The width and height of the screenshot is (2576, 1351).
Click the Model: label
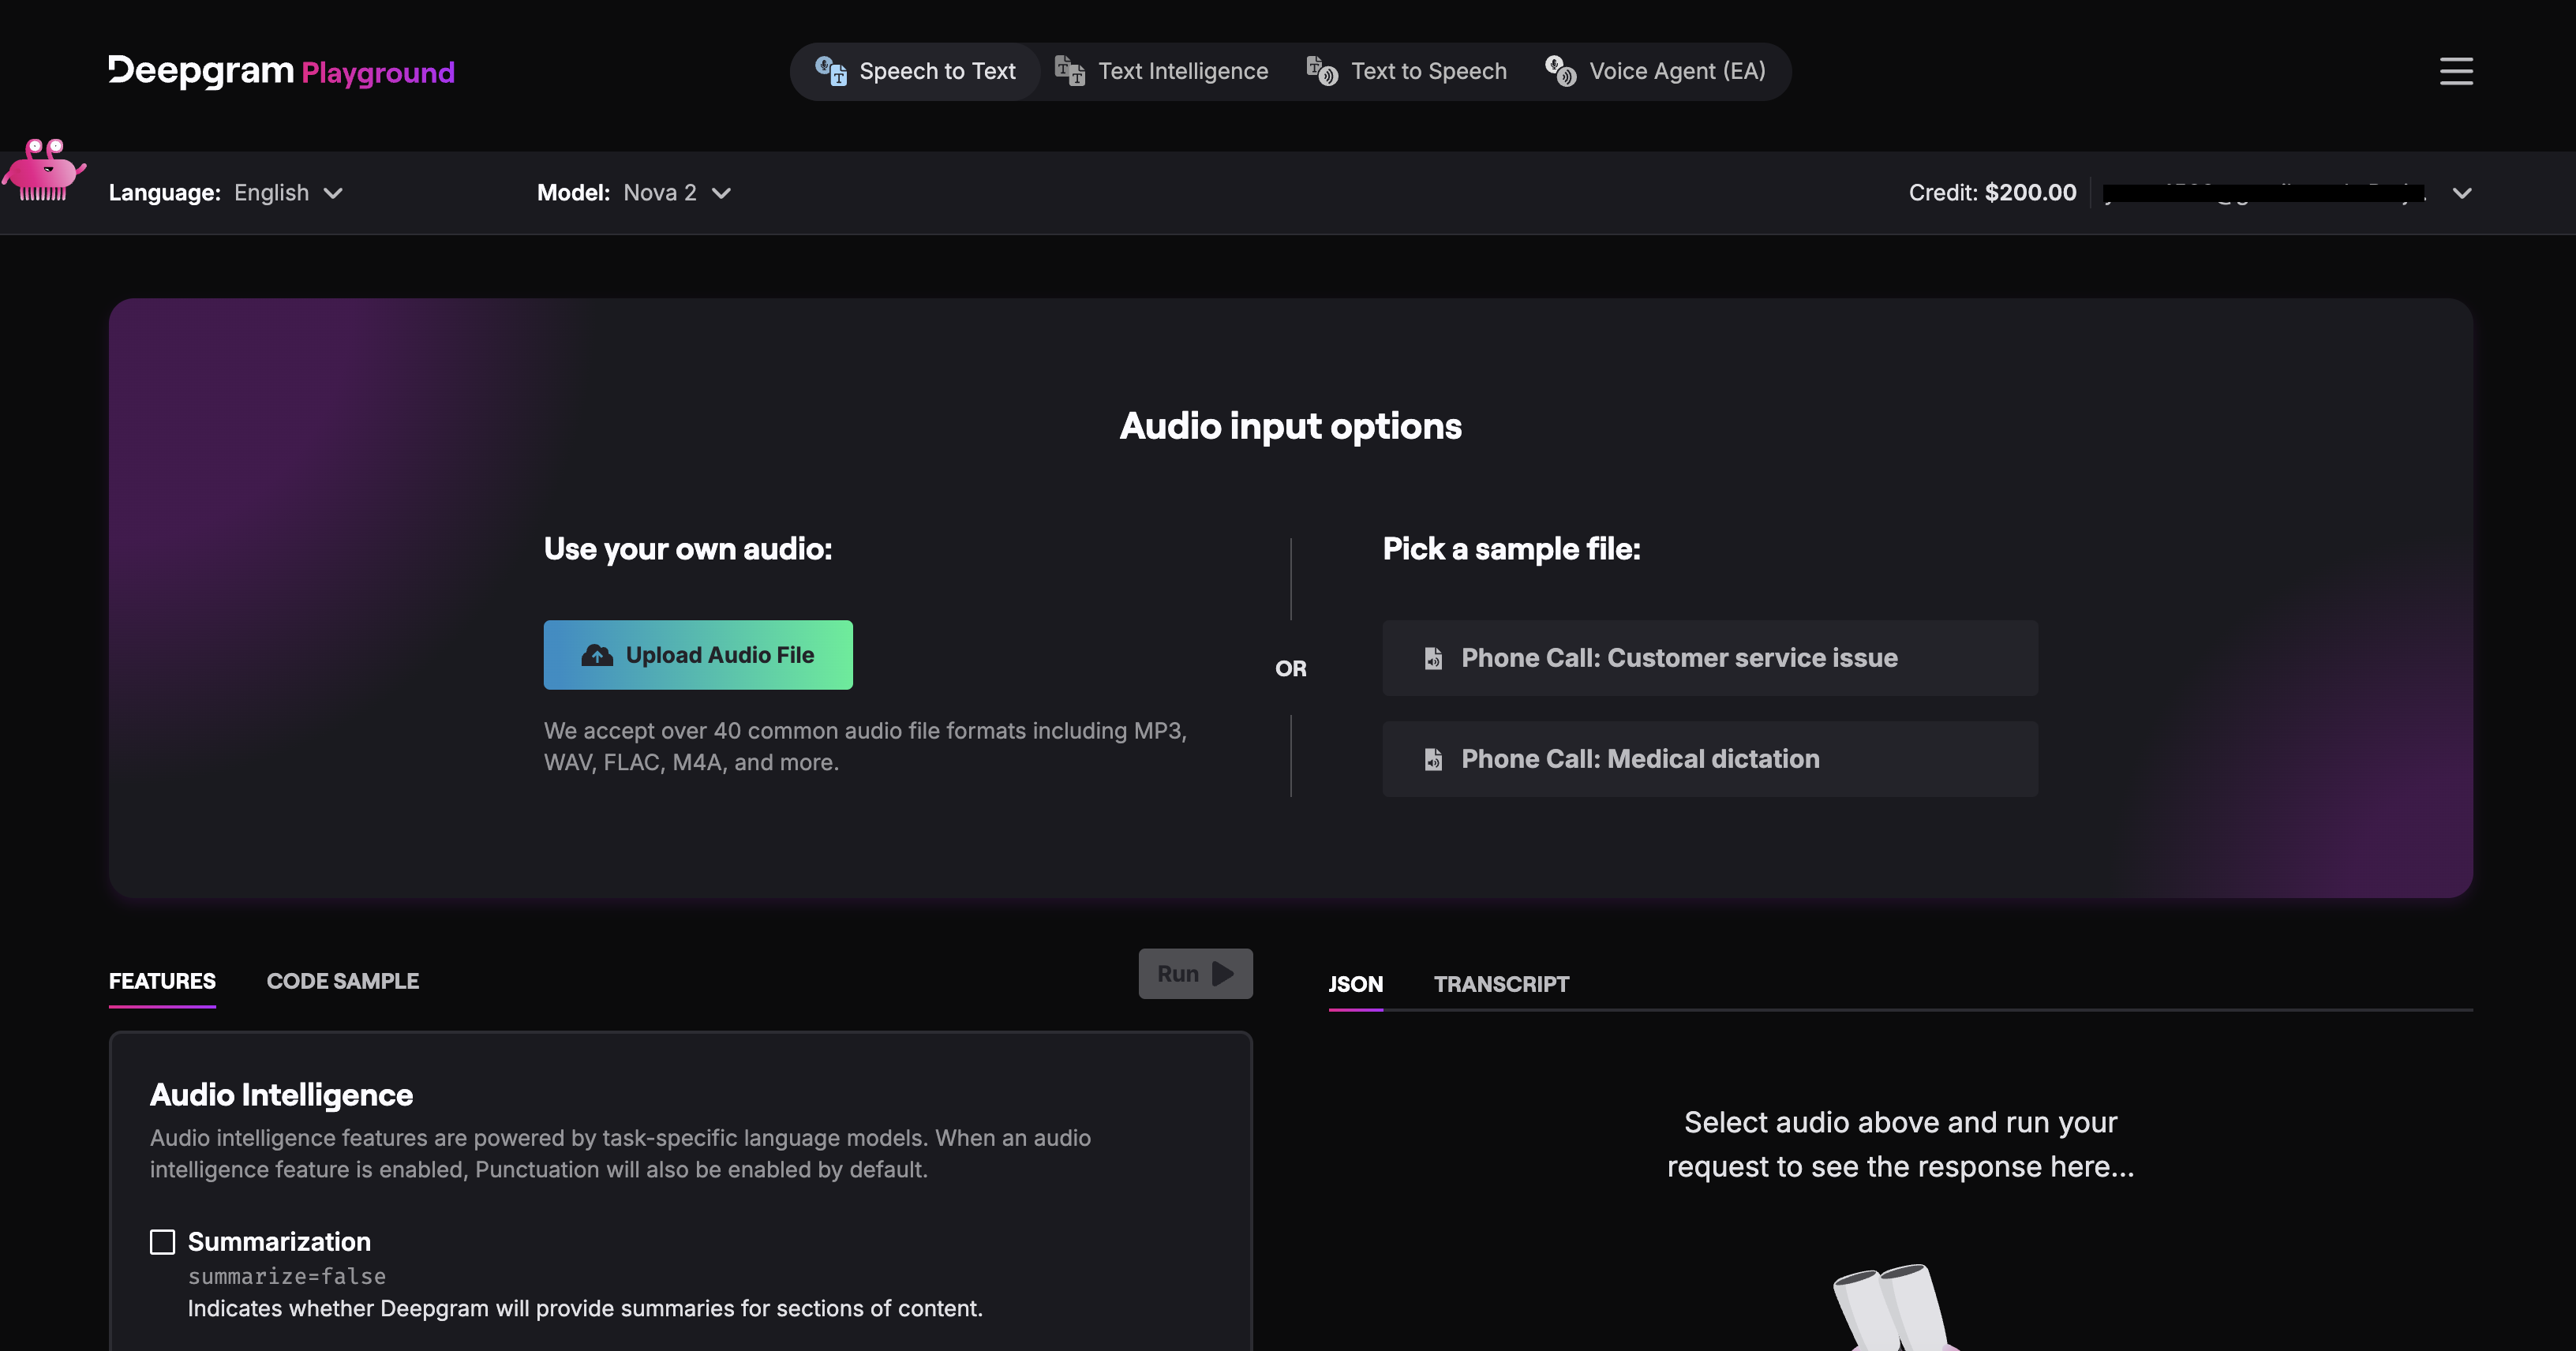click(x=573, y=193)
